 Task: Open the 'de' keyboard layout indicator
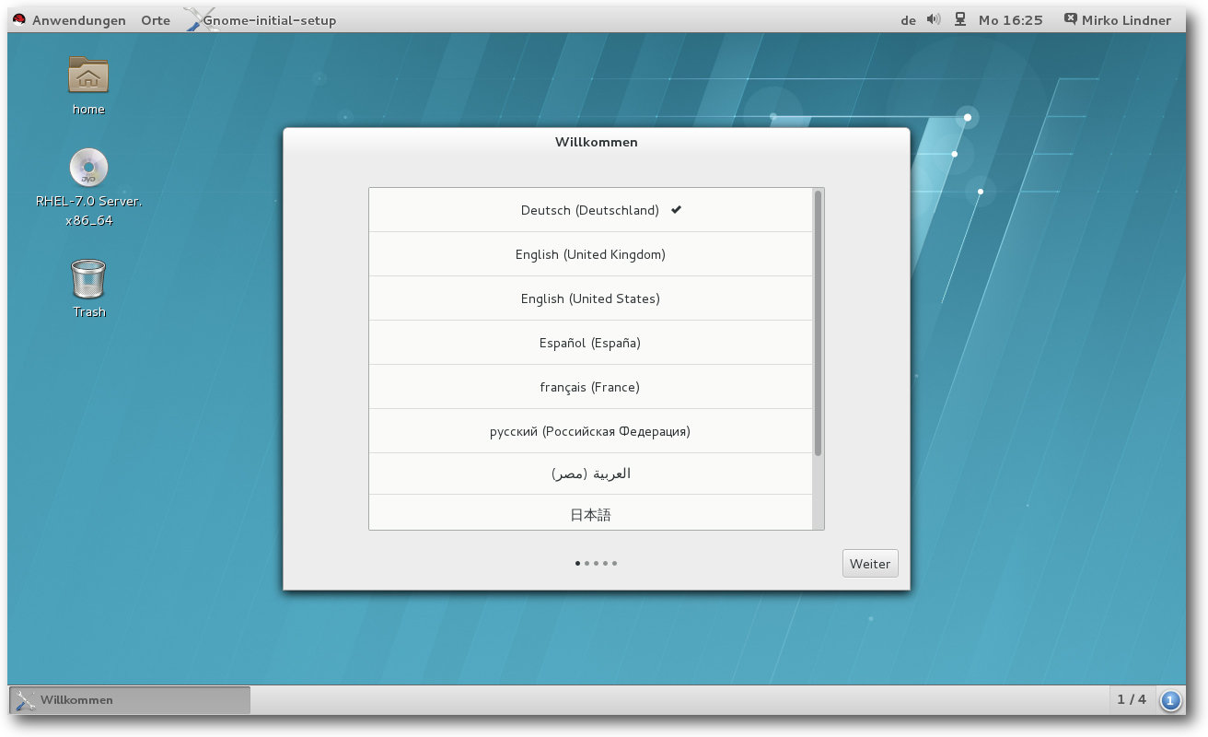[x=908, y=20]
